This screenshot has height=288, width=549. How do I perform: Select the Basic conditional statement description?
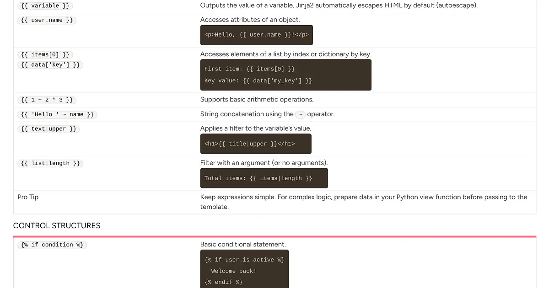point(243,244)
